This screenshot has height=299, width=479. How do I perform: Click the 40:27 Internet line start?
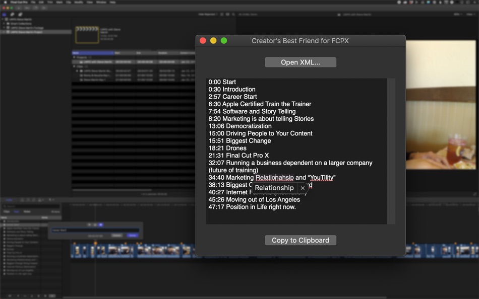tap(230, 192)
